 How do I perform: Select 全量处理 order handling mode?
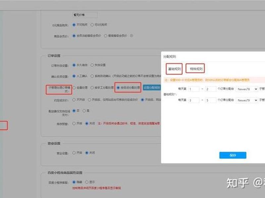[x=74, y=87]
